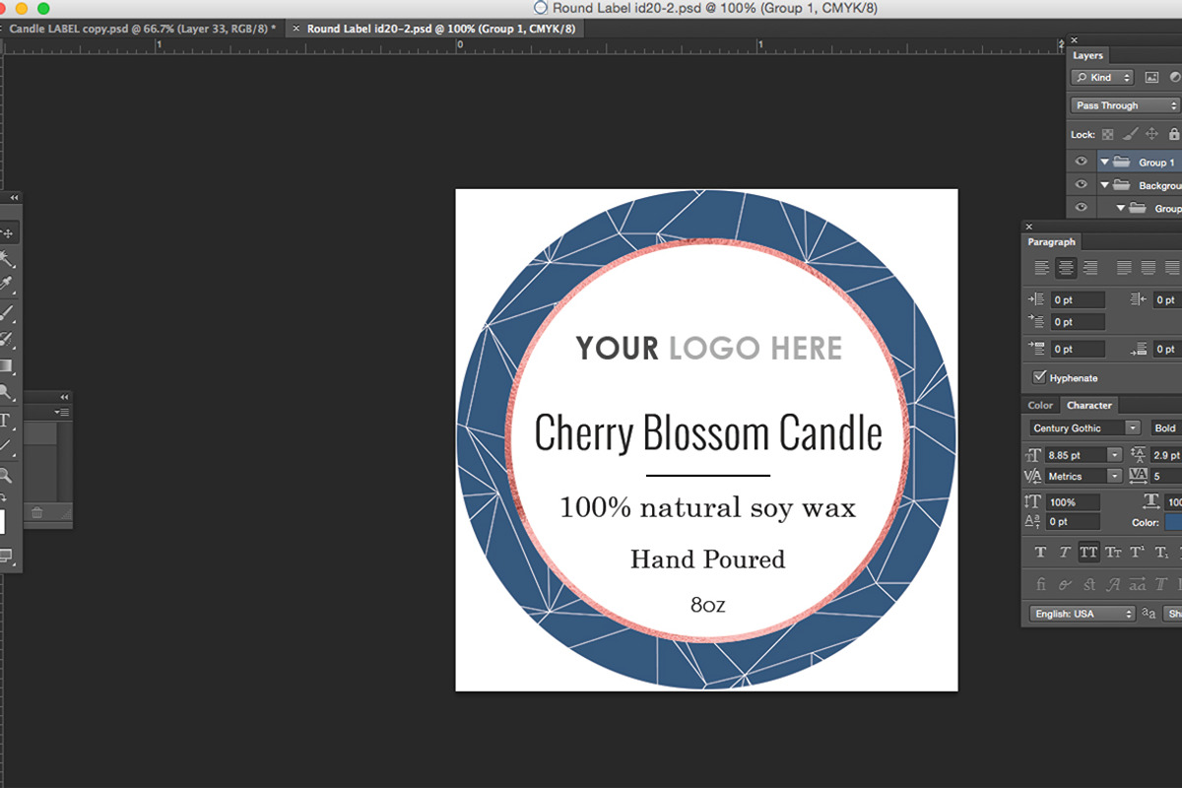Click the text color swatch in Character
This screenshot has width=1182, height=788.
pos(1173,522)
